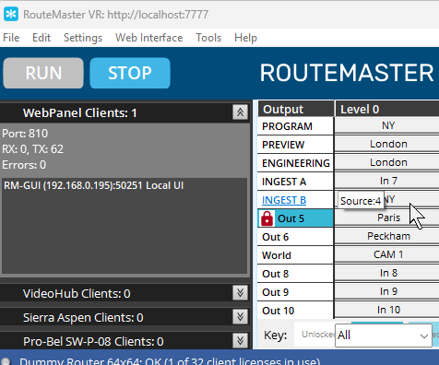
Task: Click the CAM 1 source for World
Action: pos(386,254)
